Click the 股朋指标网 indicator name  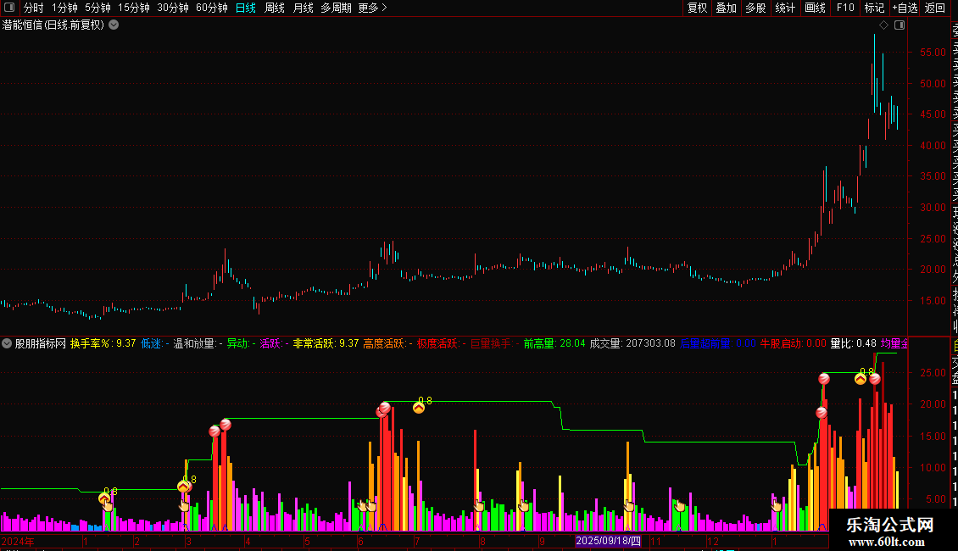pos(41,343)
